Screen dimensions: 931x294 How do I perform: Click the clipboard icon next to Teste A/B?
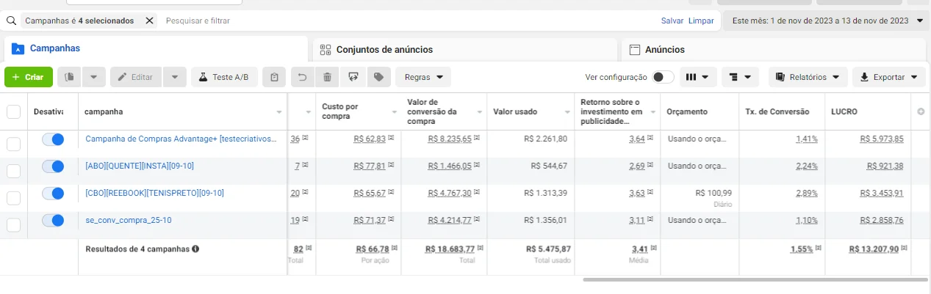[274, 77]
